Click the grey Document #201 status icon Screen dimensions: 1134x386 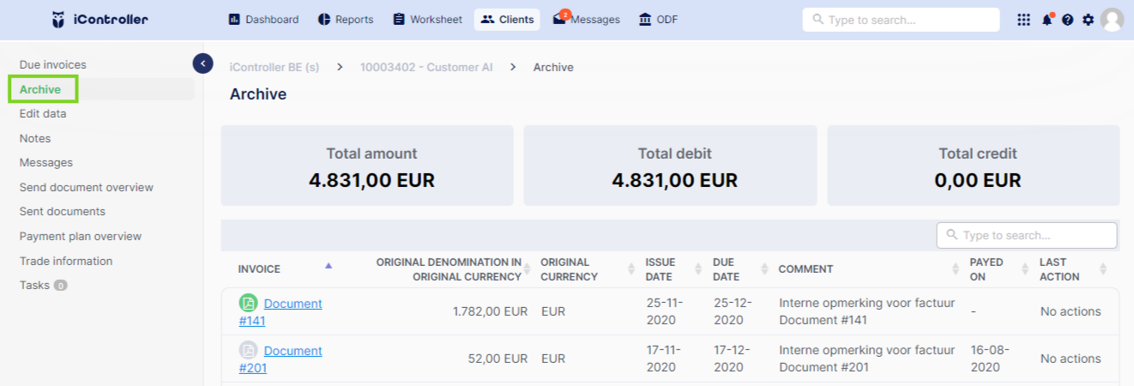click(248, 350)
